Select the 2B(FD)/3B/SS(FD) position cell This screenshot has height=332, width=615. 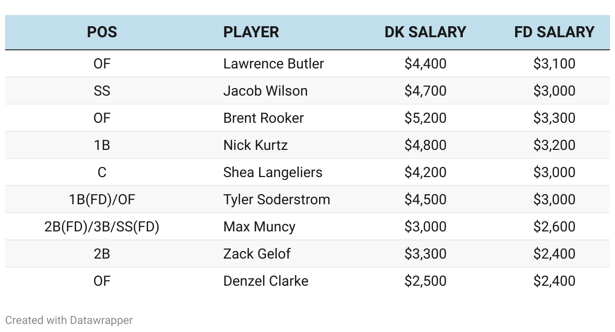pyautogui.click(x=102, y=226)
